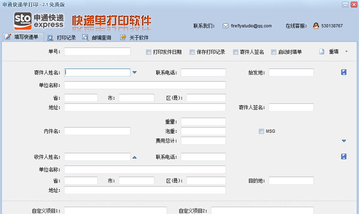Image resolution: width=359 pixels, height=214 pixels.
Task: Click the 内件名 input field
Action: pyautogui.click(x=97, y=131)
